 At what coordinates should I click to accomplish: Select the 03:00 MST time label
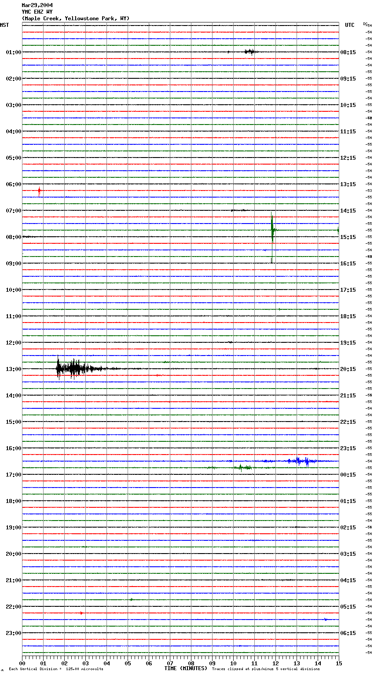(x=14, y=105)
